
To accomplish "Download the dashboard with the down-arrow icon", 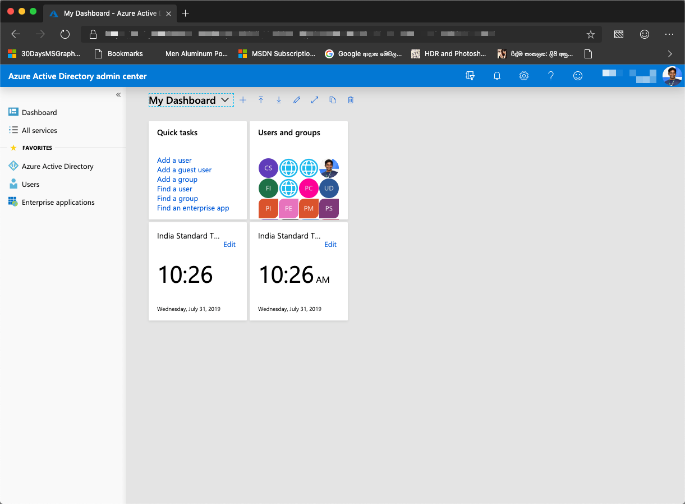I will point(279,100).
